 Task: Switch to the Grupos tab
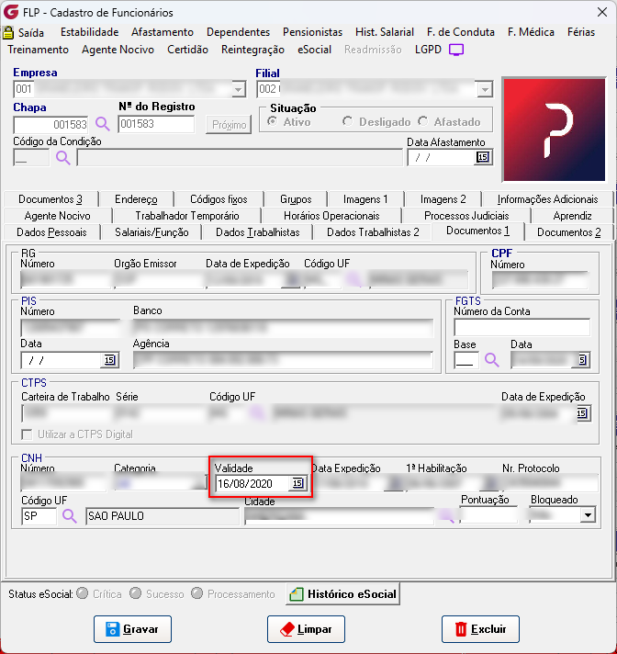click(x=296, y=199)
